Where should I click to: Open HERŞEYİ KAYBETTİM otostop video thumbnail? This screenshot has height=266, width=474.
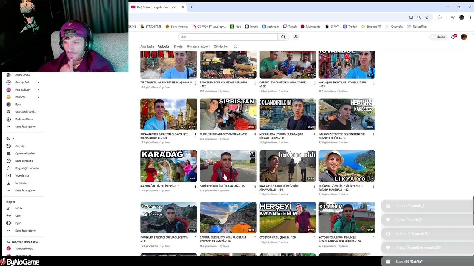coord(287,218)
